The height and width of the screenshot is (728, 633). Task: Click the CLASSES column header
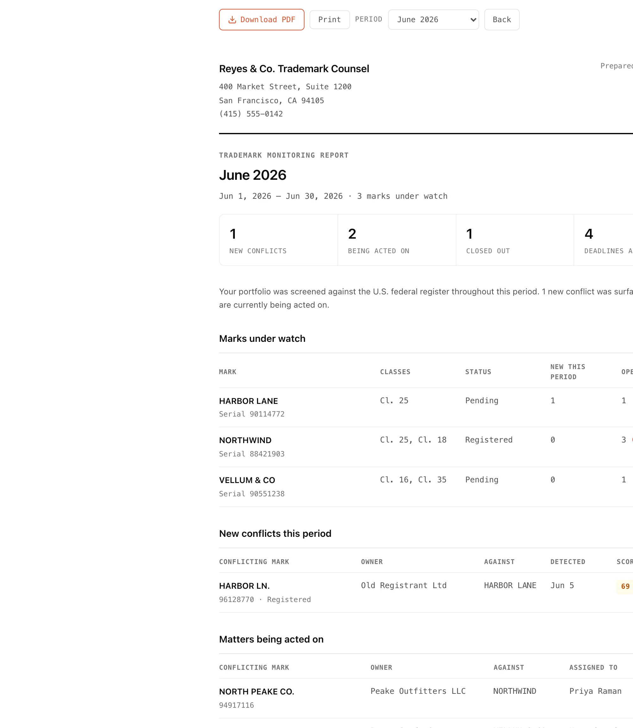tap(395, 372)
